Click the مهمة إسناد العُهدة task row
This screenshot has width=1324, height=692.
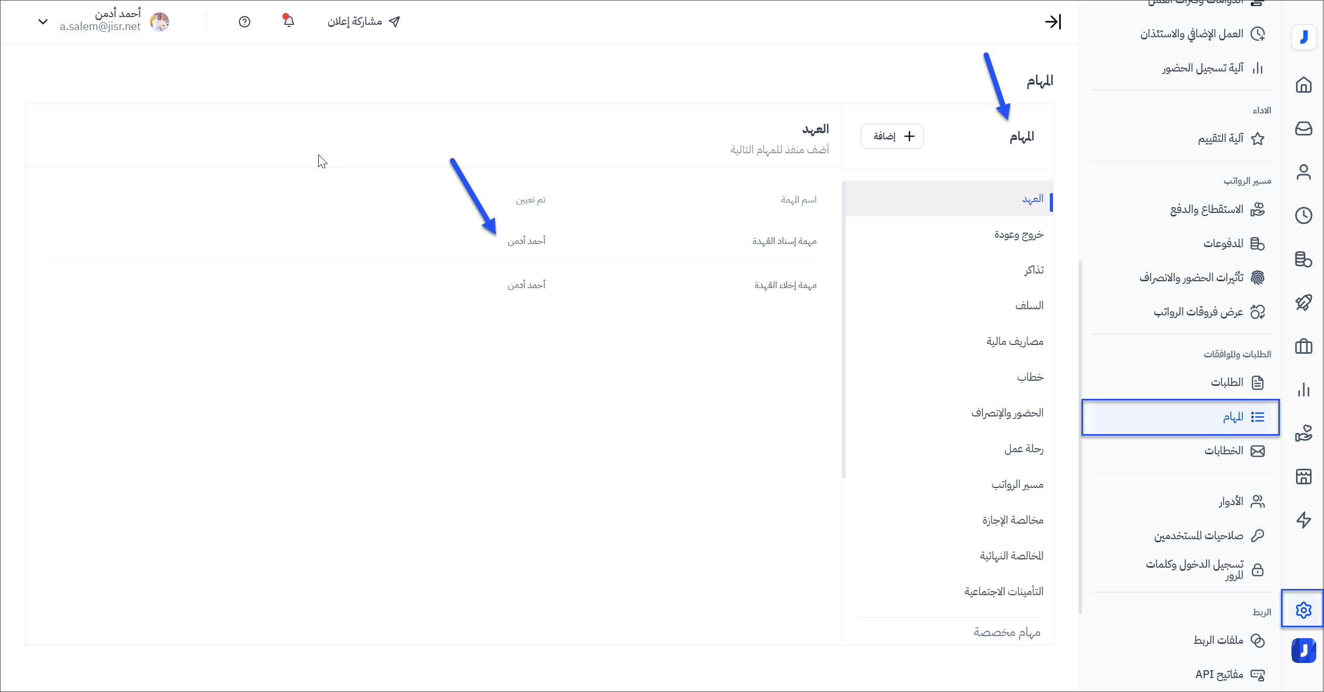pyautogui.click(x=784, y=241)
